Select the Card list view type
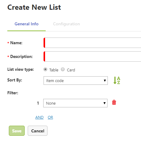Image resolution: width=141 pixels, height=151 pixels. click(x=63, y=69)
